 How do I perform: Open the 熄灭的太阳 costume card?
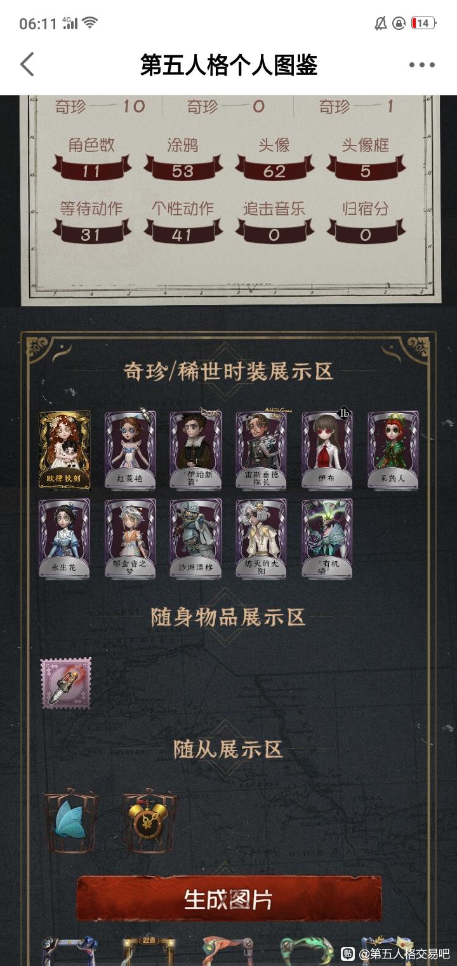pyautogui.click(x=261, y=538)
